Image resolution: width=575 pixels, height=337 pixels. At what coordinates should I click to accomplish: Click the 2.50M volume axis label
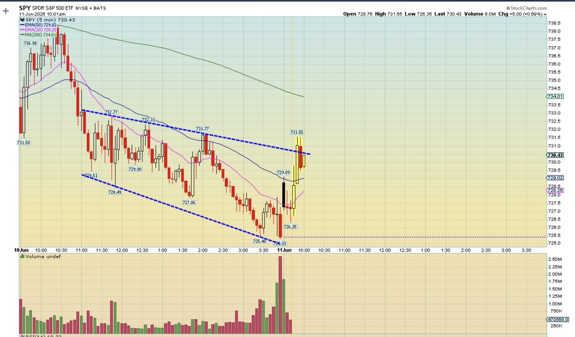point(556,259)
